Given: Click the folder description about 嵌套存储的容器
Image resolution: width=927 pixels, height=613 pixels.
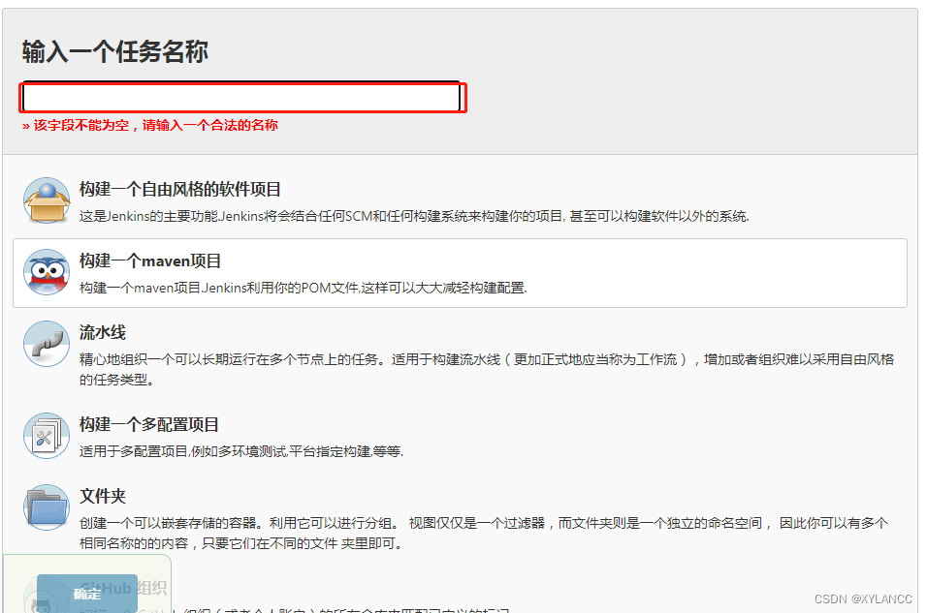Looking at the screenshot, I should click(x=484, y=533).
